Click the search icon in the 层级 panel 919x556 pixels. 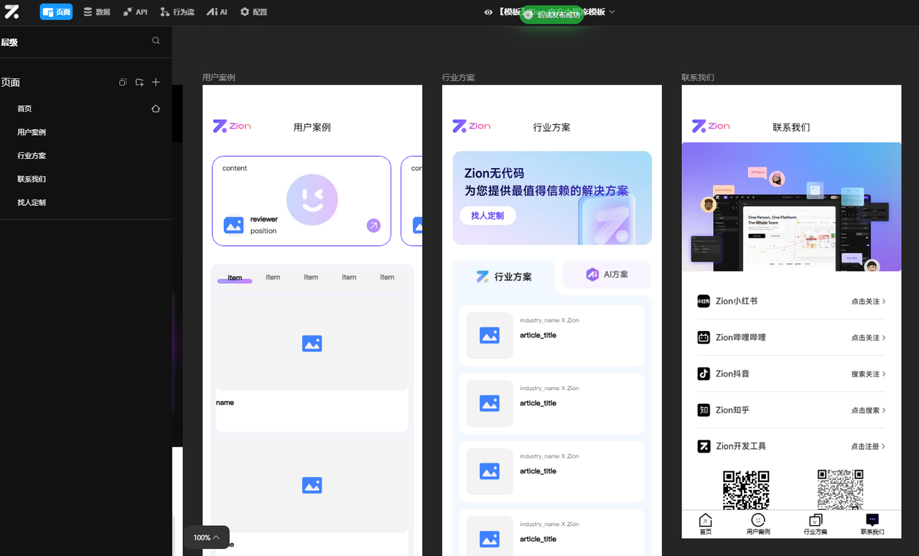coord(156,41)
